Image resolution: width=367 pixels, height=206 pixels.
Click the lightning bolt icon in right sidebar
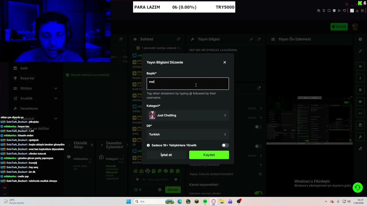360,78
